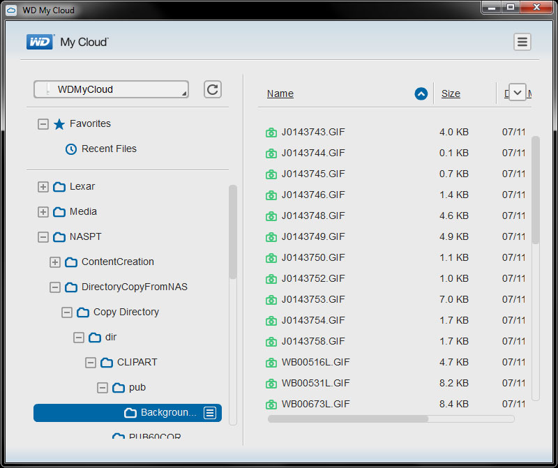This screenshot has width=558, height=468.
Task: Collapse the DirectoryCopyFromNAS folder
Action: click(55, 287)
